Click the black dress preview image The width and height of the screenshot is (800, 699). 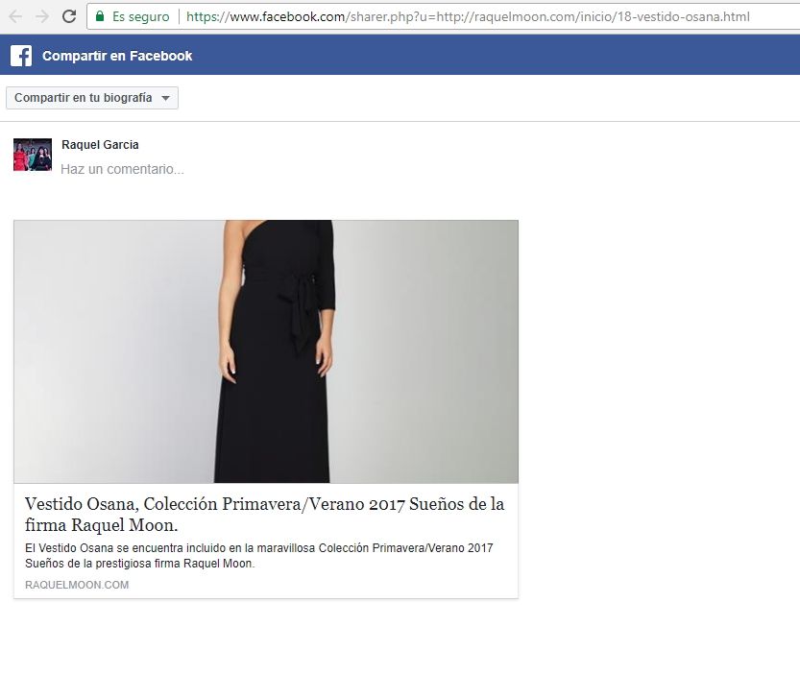point(266,351)
